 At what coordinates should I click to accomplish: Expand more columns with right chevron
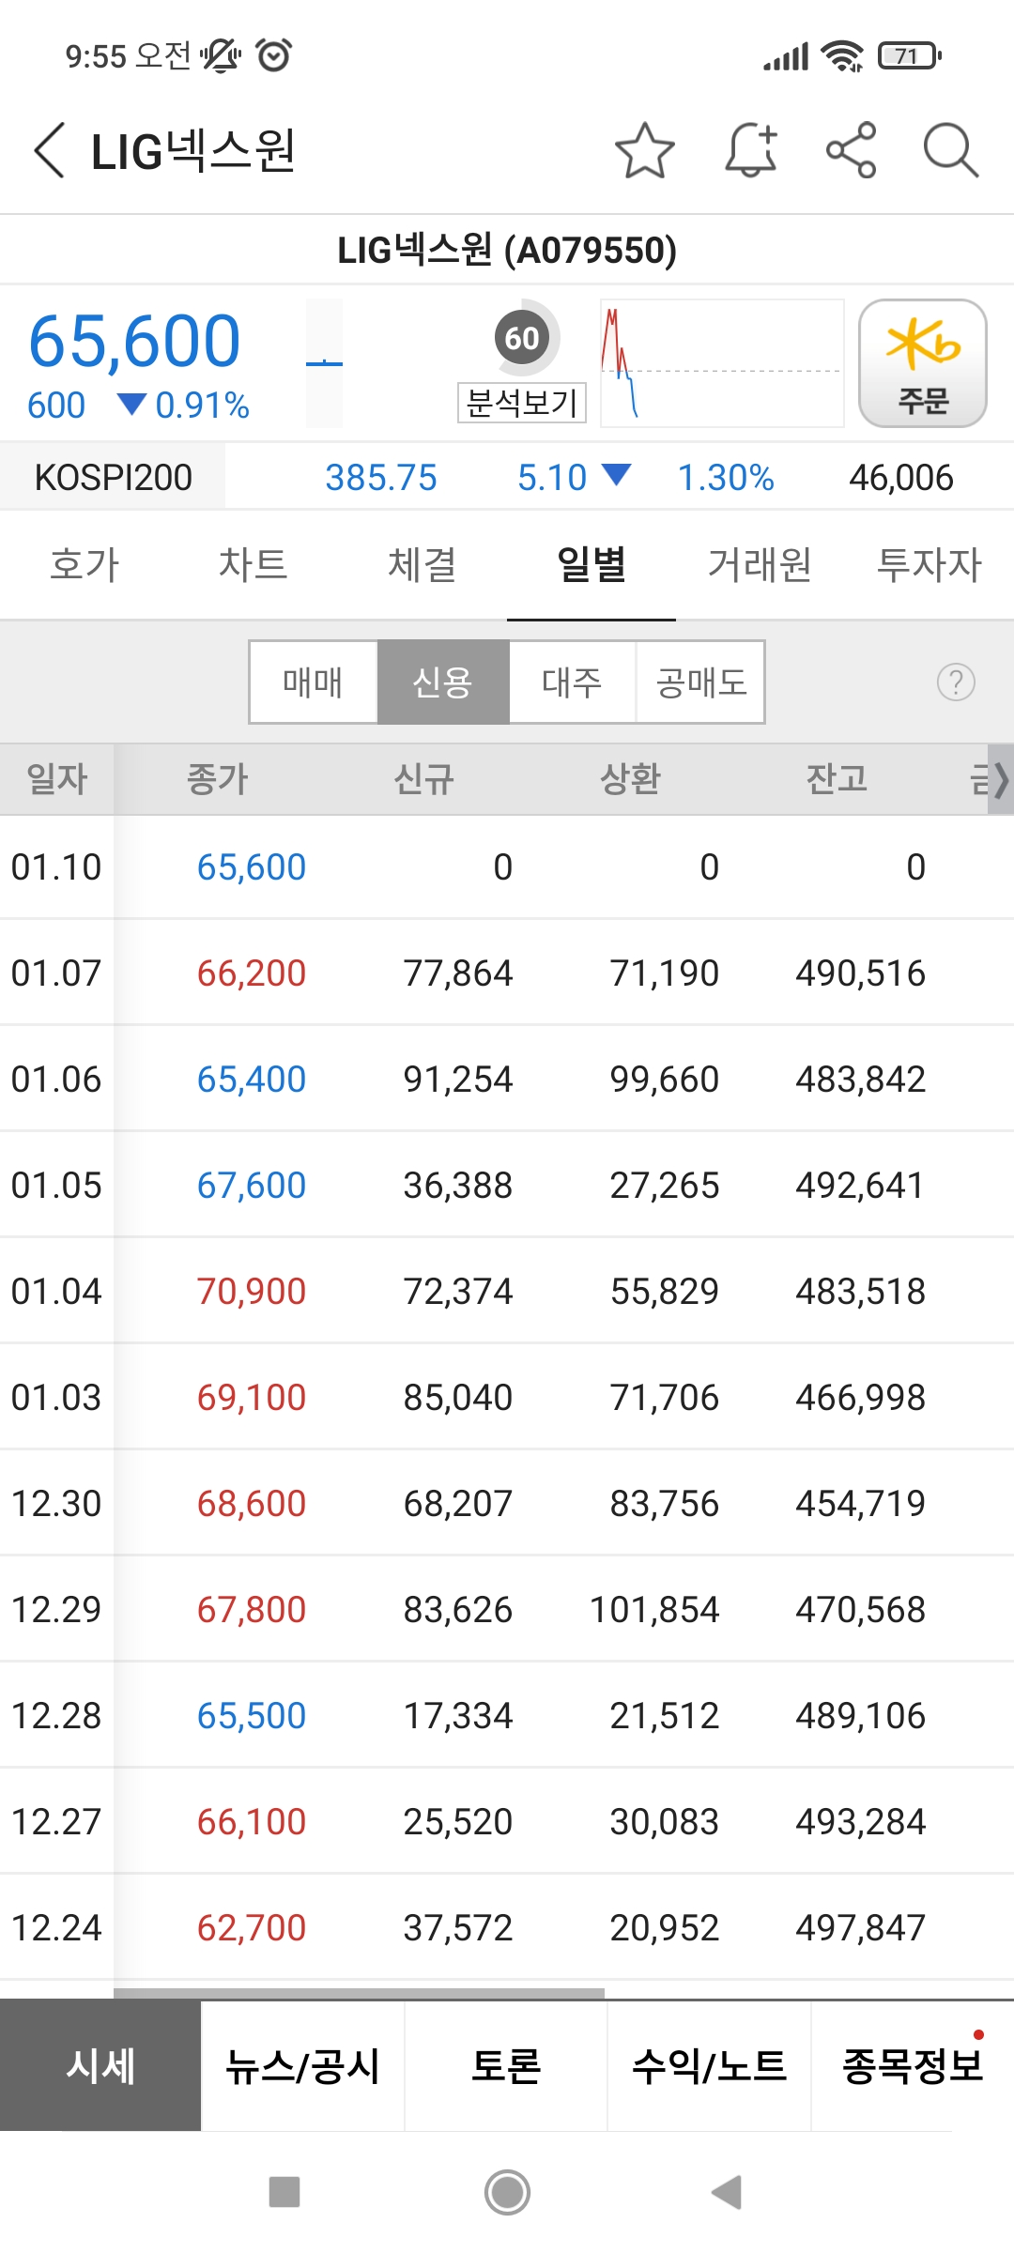click(1000, 779)
